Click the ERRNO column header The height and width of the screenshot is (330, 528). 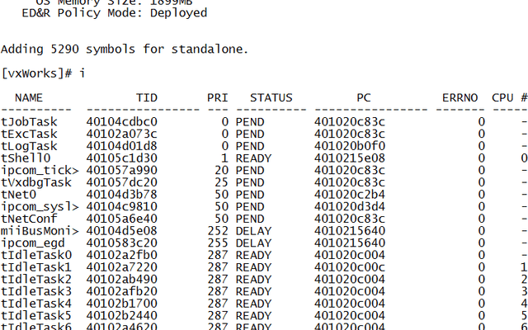(x=460, y=97)
